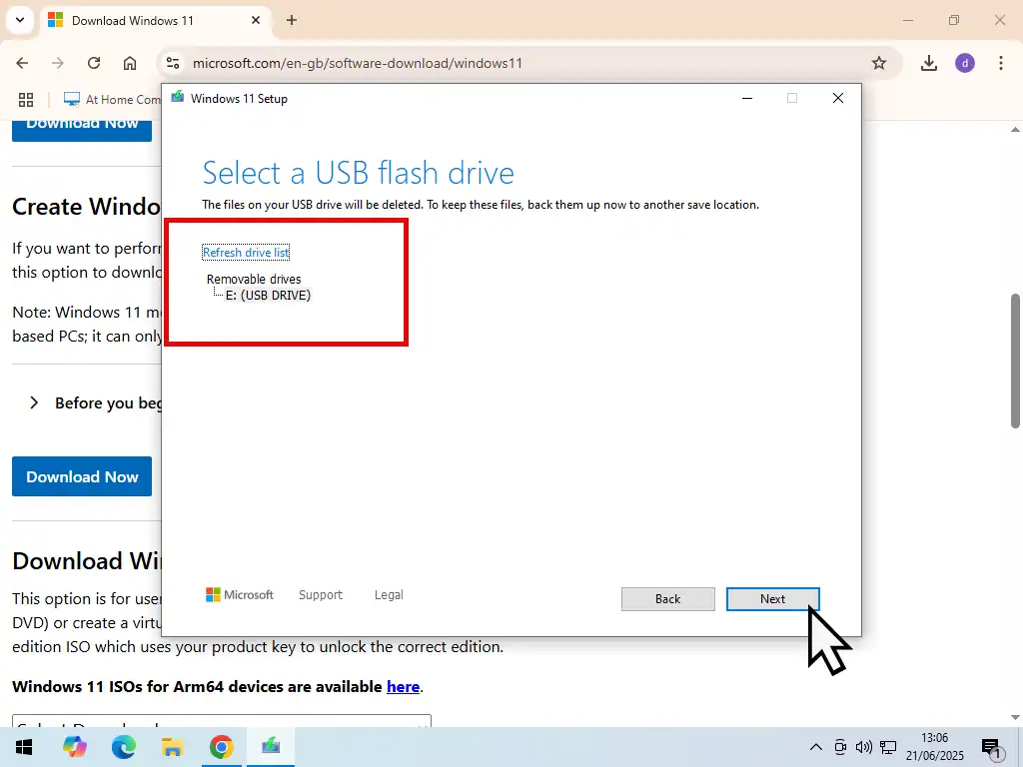Click the Next button in Setup
Screen dimensions: 1023x767
tap(772, 599)
